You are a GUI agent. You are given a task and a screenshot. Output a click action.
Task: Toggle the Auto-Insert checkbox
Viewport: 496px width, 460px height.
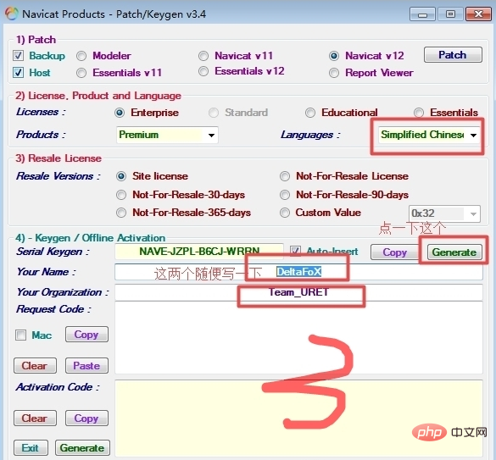point(295,252)
